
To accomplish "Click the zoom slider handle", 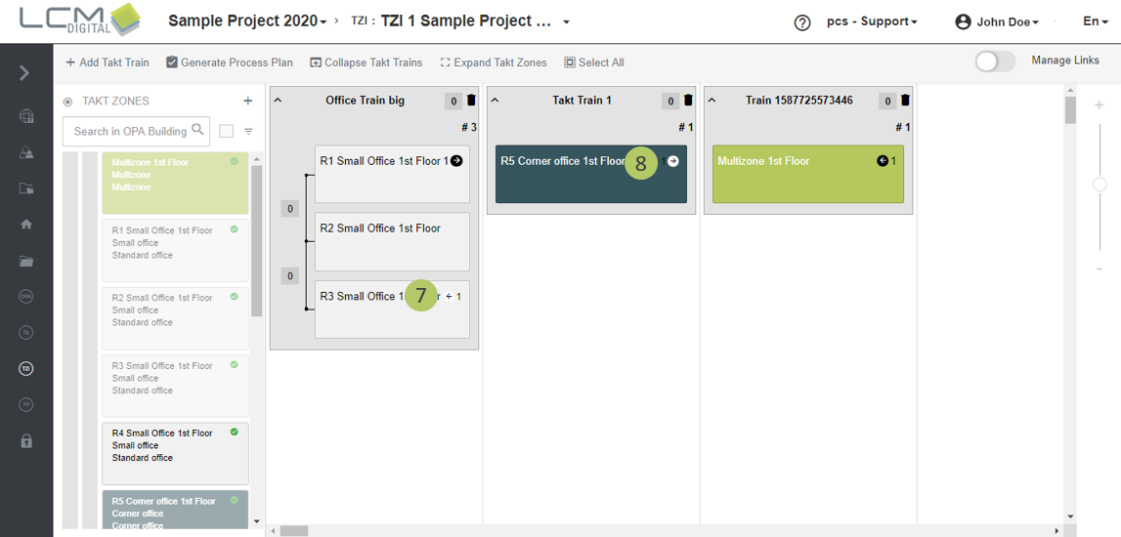I will pyautogui.click(x=1099, y=185).
